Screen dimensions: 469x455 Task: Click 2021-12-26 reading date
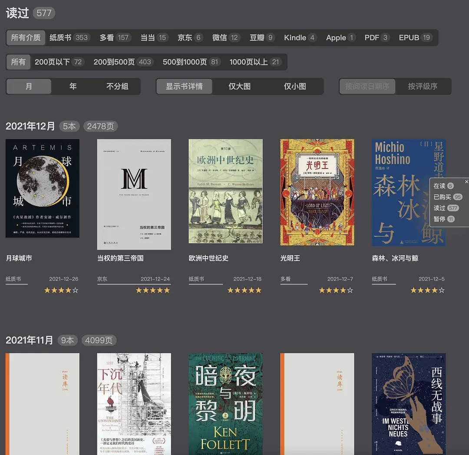coord(64,279)
